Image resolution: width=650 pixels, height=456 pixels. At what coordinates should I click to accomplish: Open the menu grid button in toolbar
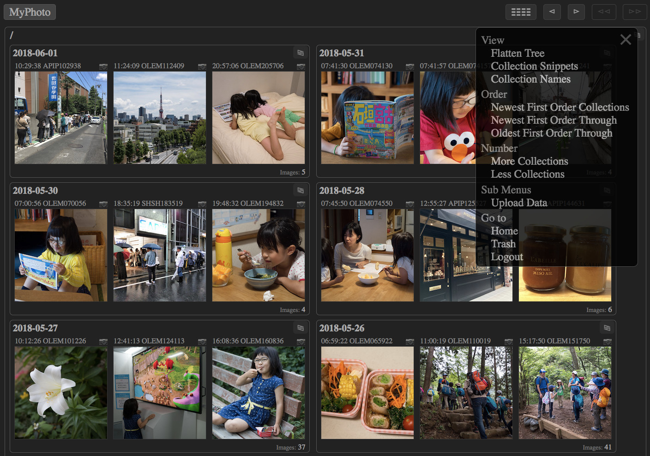click(521, 12)
